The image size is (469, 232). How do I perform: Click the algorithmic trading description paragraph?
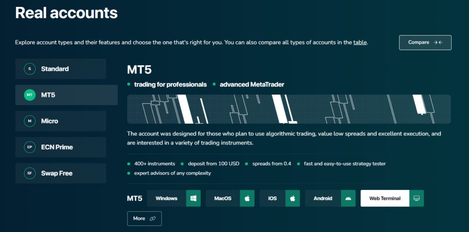tap(284, 138)
